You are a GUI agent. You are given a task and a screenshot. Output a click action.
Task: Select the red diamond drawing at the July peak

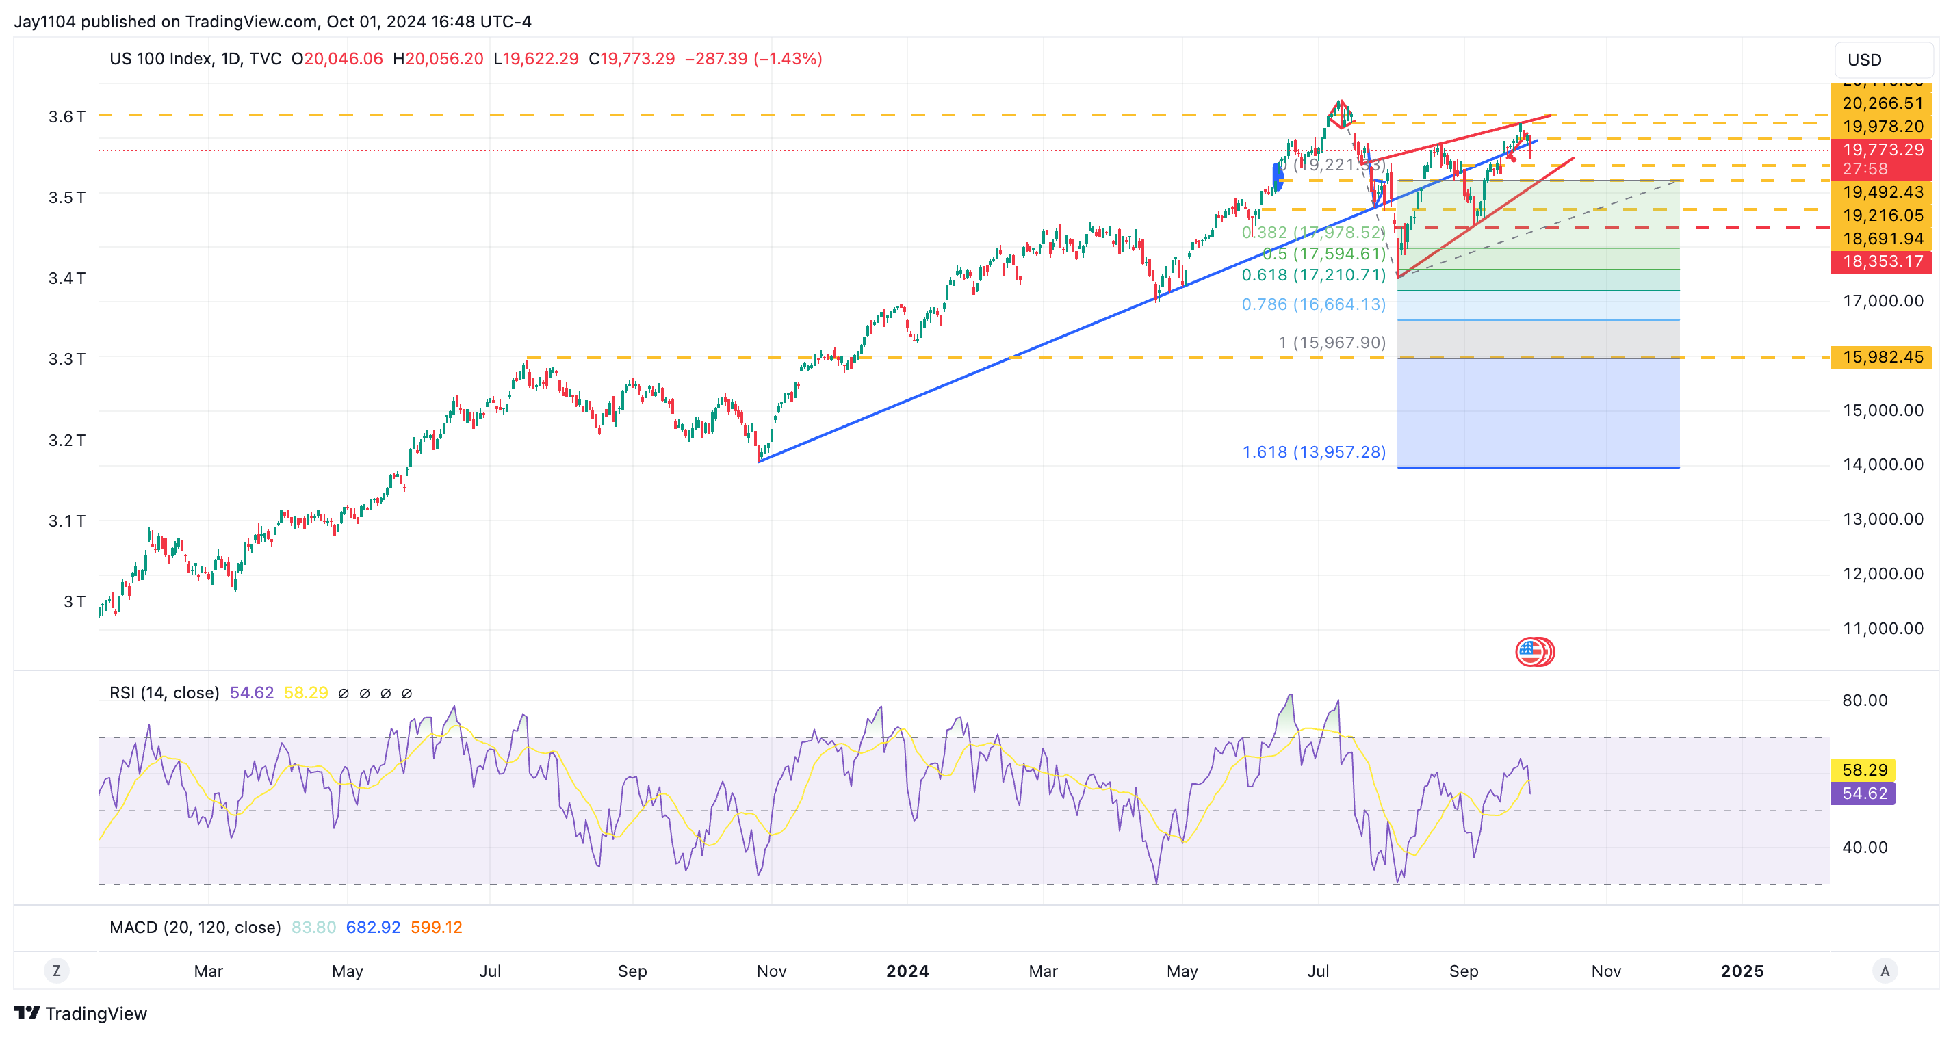(x=1341, y=114)
